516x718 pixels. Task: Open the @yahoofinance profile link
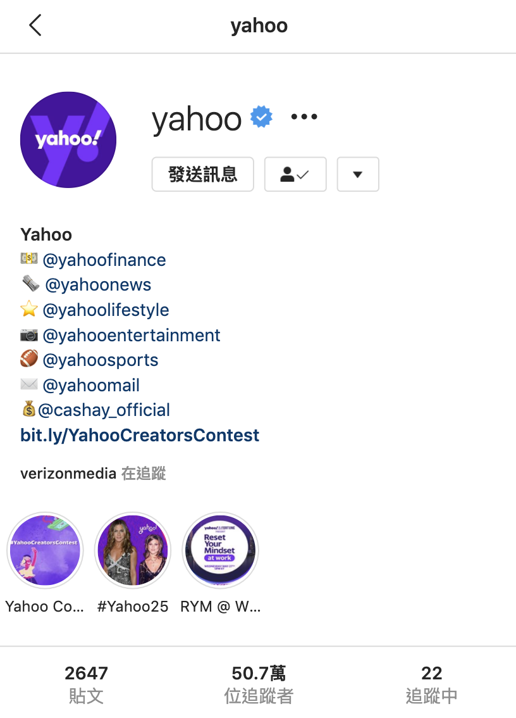104,260
